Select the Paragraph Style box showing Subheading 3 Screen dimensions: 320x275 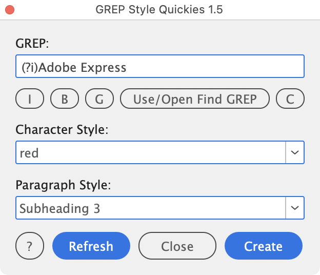click(150, 208)
